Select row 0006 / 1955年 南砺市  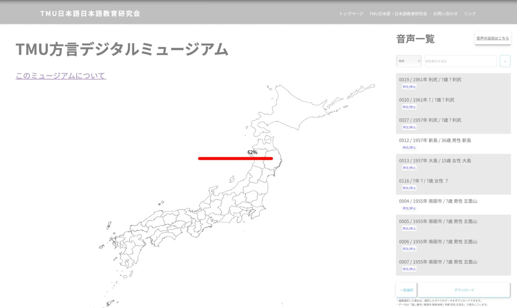(x=453, y=245)
